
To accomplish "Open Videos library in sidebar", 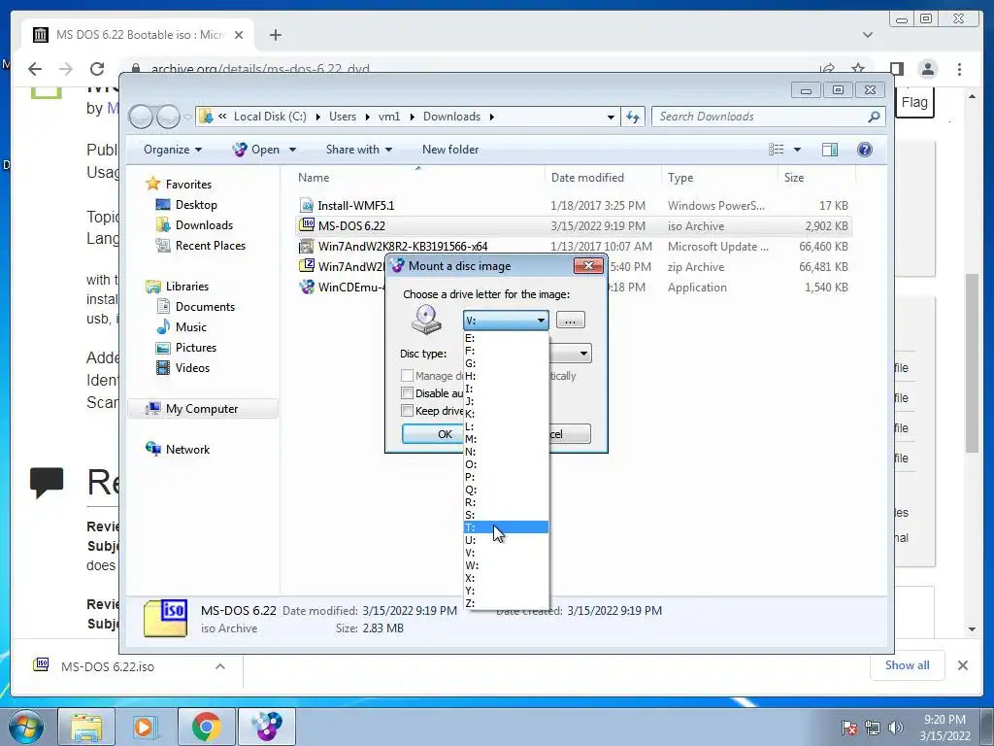I will pyautogui.click(x=192, y=368).
